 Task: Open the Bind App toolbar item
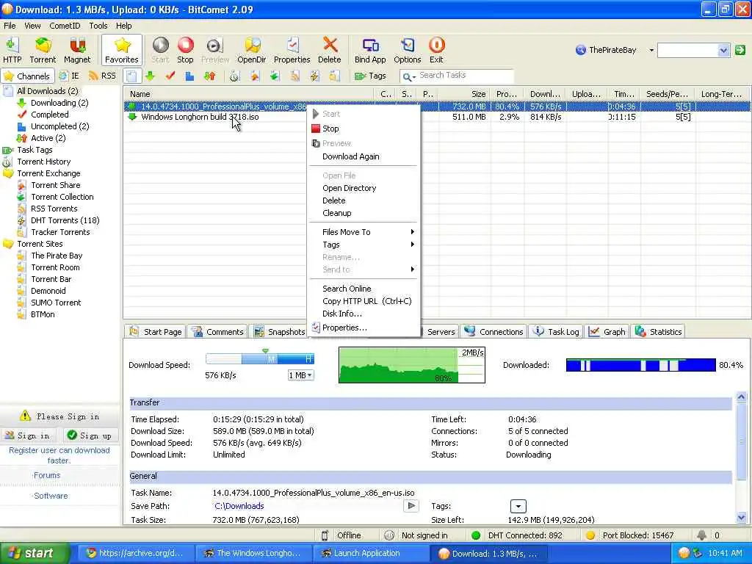[370, 51]
